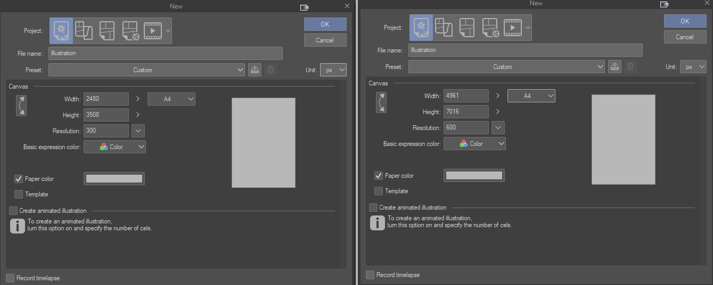Select Illustration project type in left dialog
The image size is (713, 285).
61,31
